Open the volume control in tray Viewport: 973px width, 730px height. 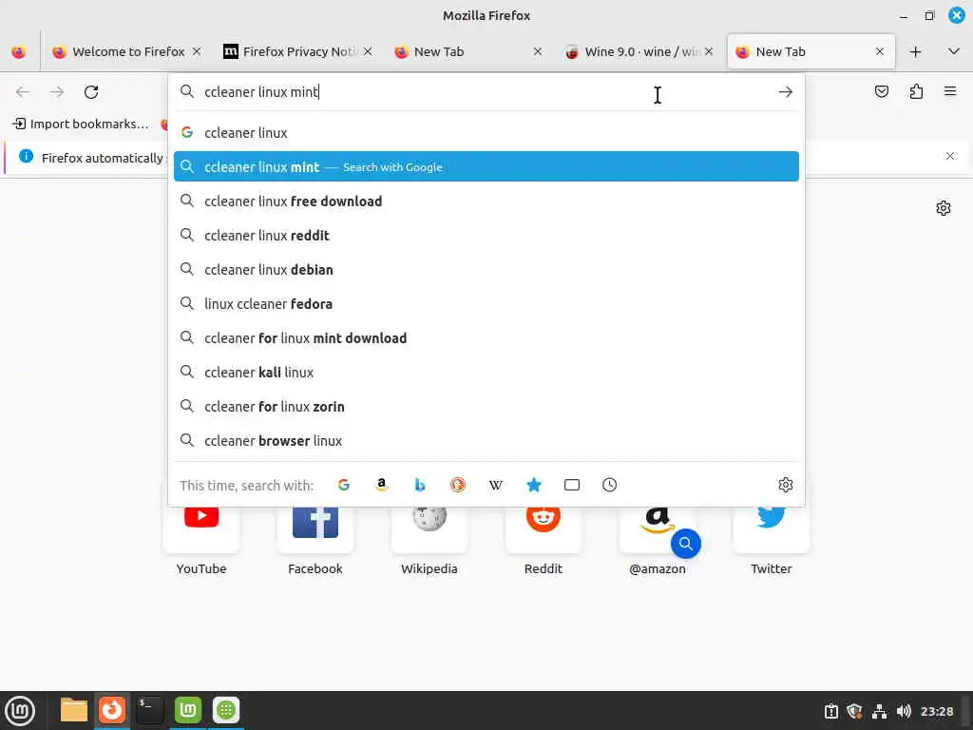904,711
